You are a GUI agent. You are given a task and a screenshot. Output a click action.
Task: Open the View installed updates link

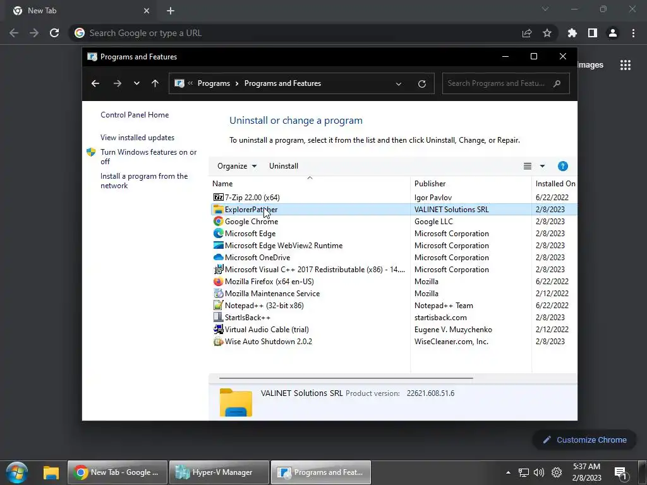point(137,137)
